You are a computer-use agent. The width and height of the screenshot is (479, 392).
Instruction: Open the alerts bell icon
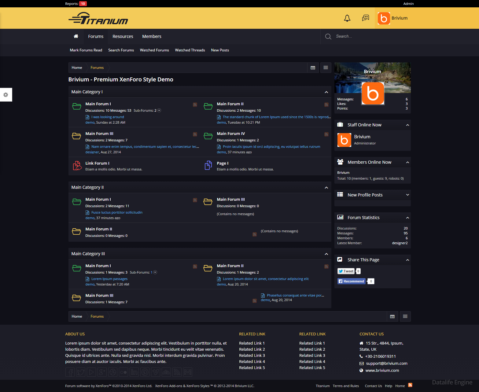pos(347,18)
